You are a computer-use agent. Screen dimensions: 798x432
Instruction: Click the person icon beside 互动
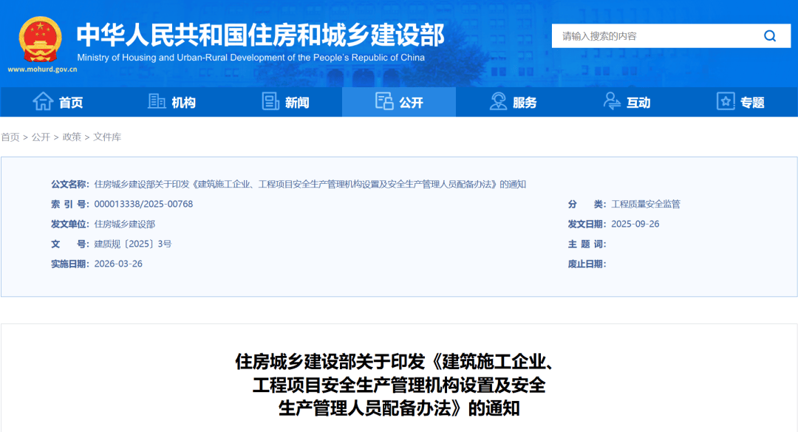612,102
